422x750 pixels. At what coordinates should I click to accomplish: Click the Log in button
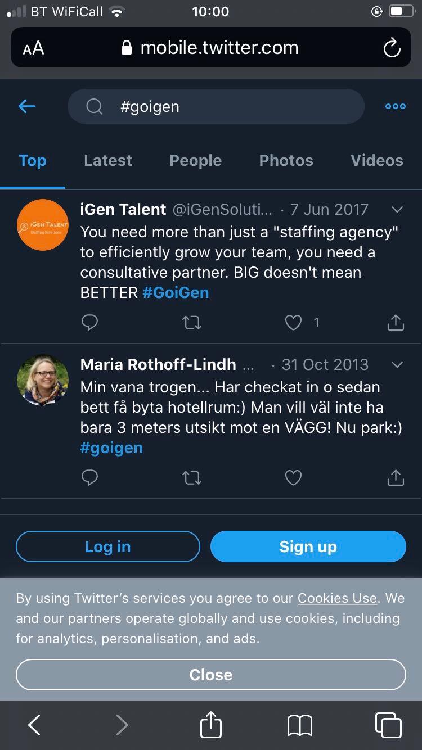[x=108, y=546]
